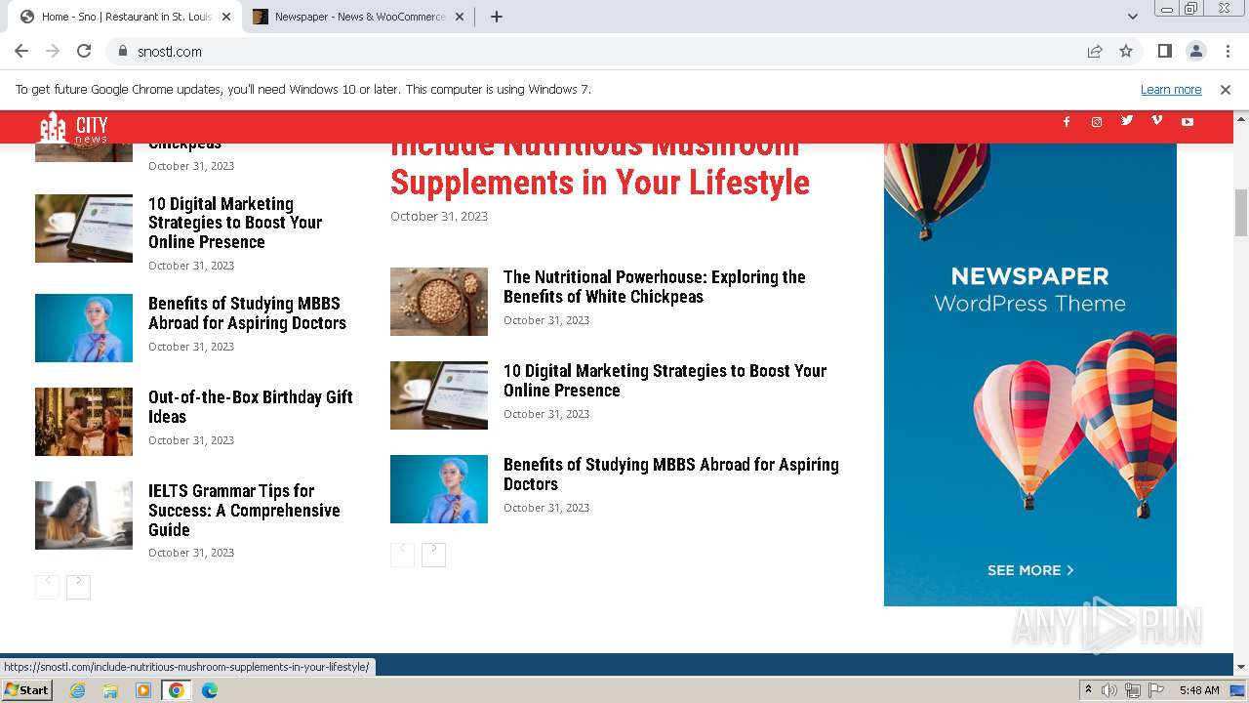Open network status in the system tray
The height and width of the screenshot is (703, 1249).
click(1133, 690)
